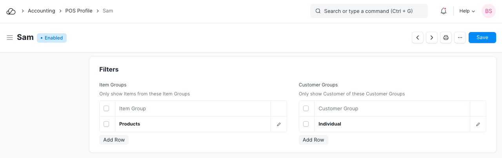
Task: Add Row under Item Groups
Action: [x=114, y=140]
